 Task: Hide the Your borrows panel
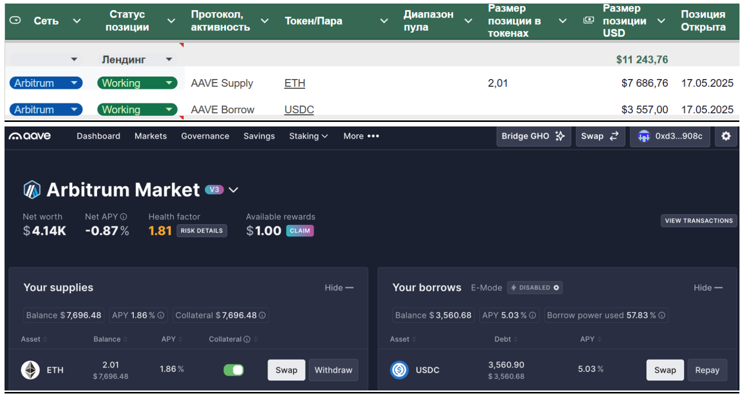coord(708,288)
